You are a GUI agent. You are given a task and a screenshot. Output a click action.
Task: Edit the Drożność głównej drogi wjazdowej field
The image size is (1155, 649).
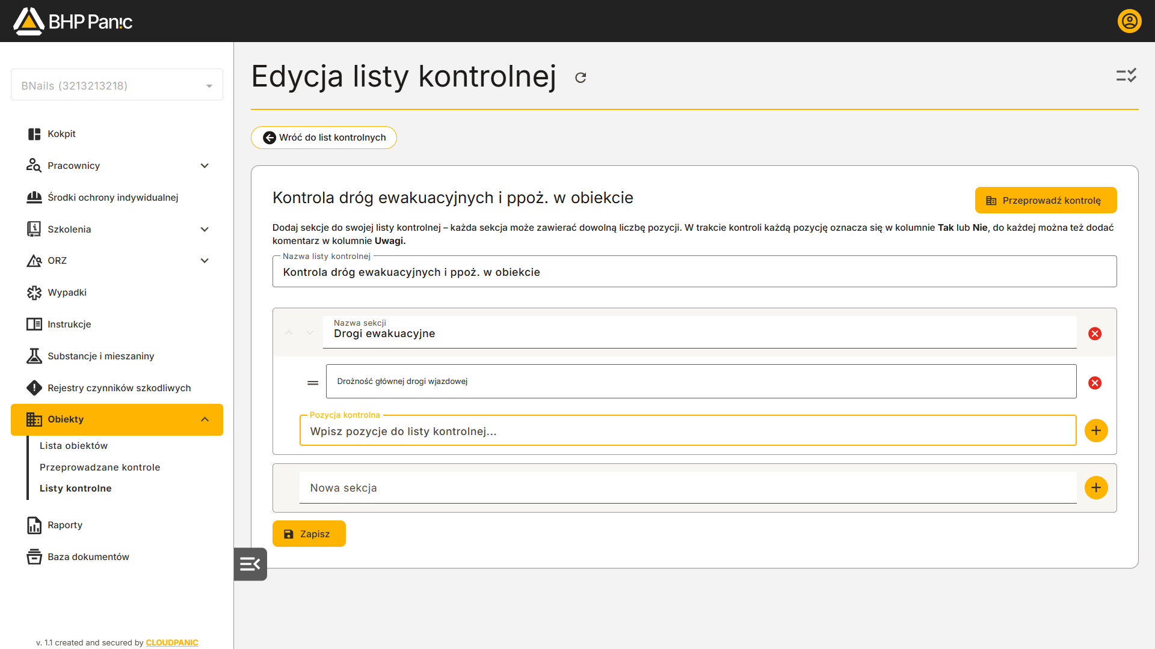click(701, 382)
